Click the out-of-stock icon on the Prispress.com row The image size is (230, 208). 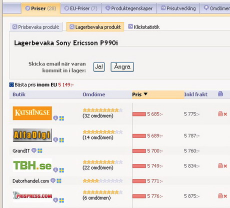(222, 196)
